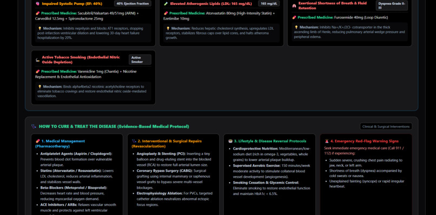Click the Carvedilol 12.5mg + Spironolactone 25mg text

coord(69,18)
